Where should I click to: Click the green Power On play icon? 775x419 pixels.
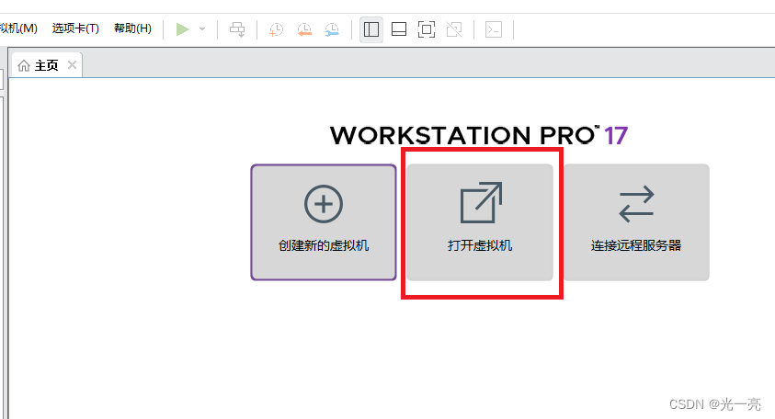(182, 29)
